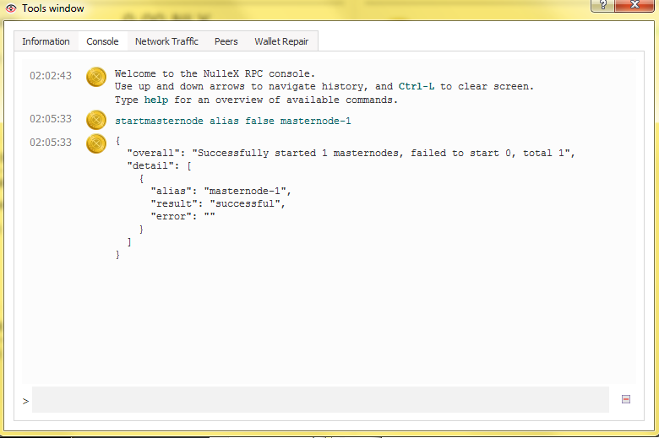Click the 02:02:43 timestamp

(51, 76)
